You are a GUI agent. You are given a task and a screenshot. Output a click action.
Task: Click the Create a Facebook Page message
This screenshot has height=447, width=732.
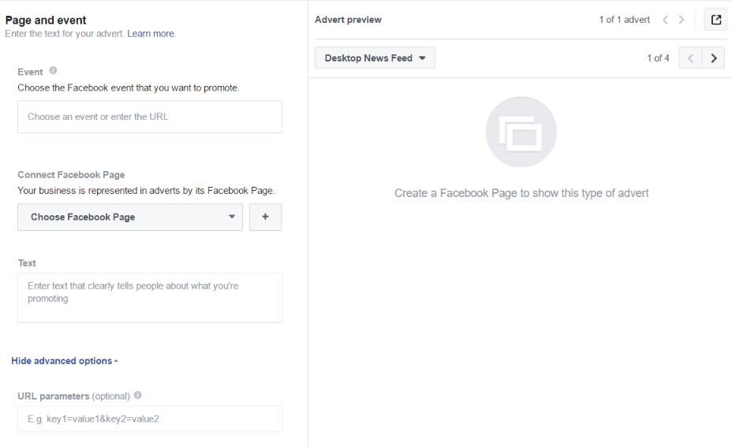coord(521,193)
